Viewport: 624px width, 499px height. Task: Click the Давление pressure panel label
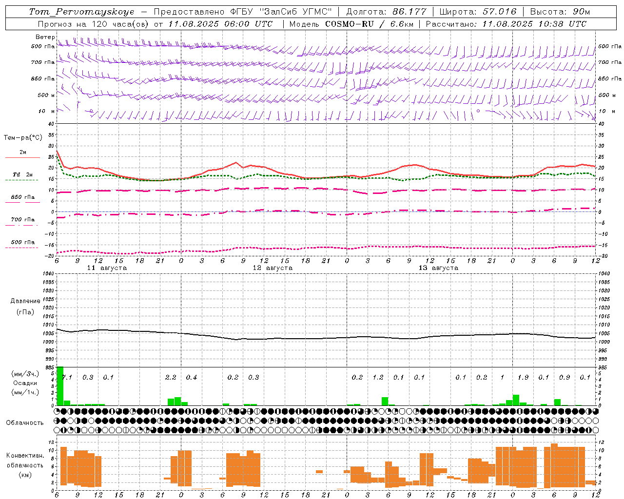point(25,301)
